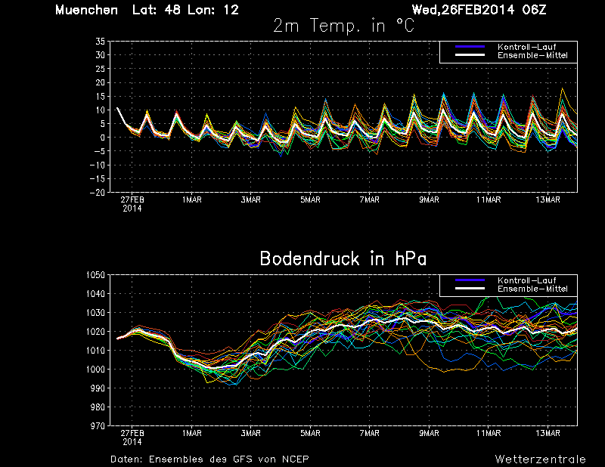605x467 pixels.
Task: Click the "20" temperature axis label
Action: coord(100,82)
